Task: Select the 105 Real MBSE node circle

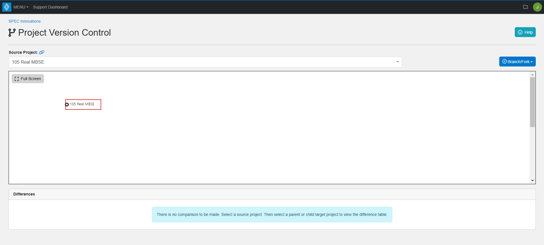Action: pos(67,104)
